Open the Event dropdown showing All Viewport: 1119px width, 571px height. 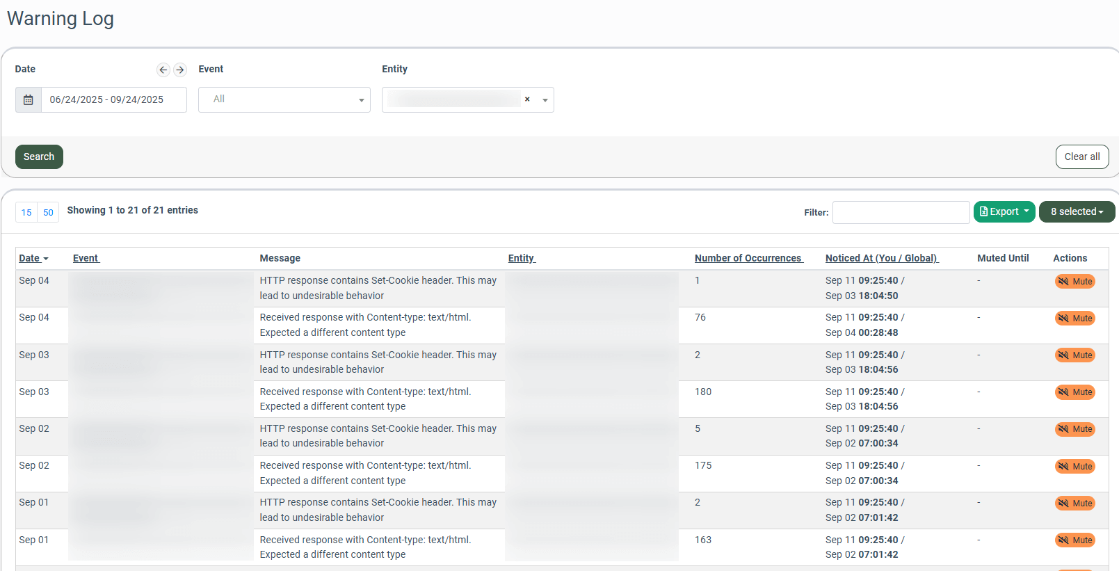[x=284, y=99]
